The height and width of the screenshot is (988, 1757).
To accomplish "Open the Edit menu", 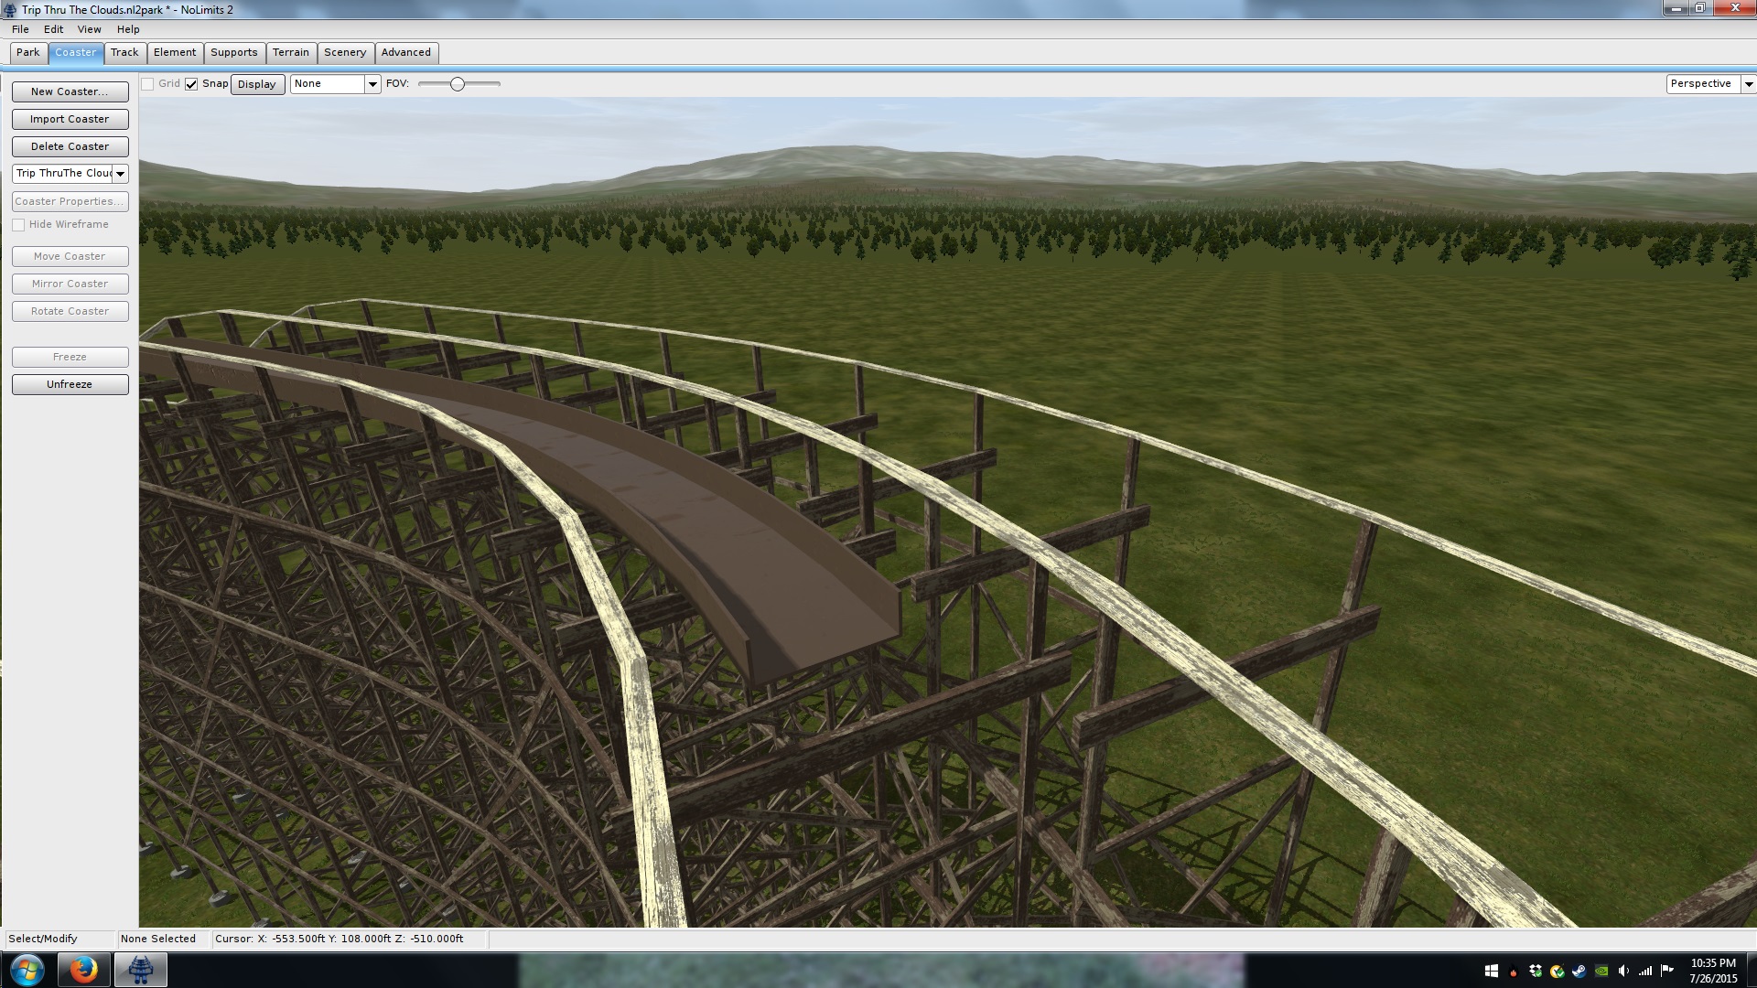I will [x=53, y=29].
